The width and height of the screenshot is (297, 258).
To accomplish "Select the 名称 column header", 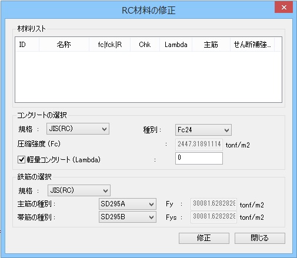I will pyautogui.click(x=64, y=45).
